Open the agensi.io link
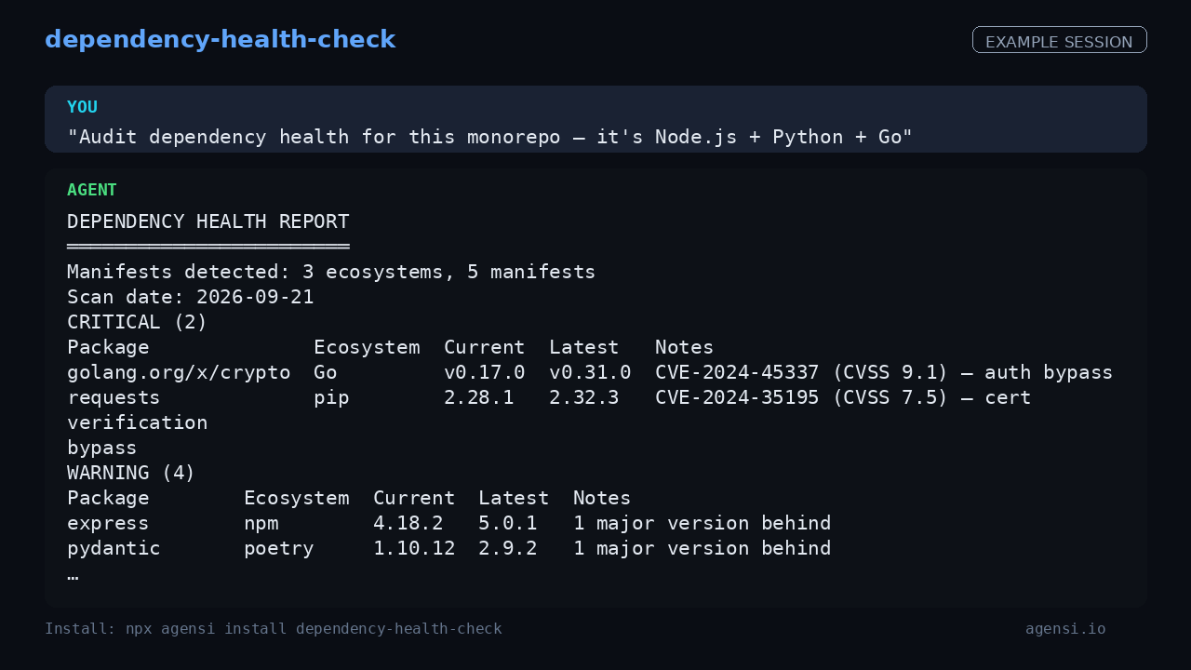Viewport: 1191px width, 670px height. 1065,629
